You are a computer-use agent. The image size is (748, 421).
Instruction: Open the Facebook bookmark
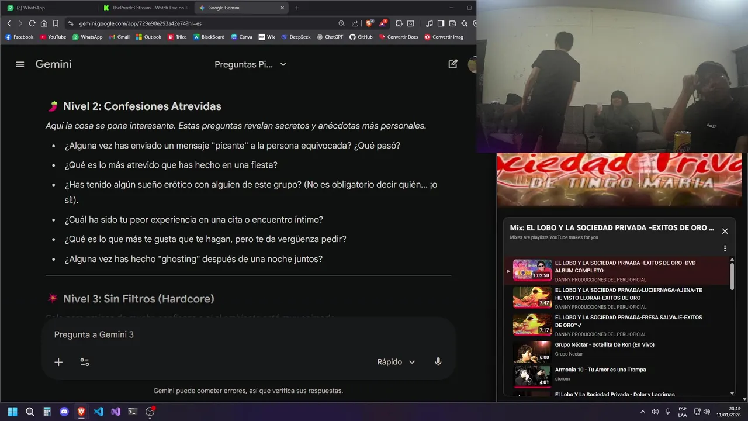click(19, 37)
